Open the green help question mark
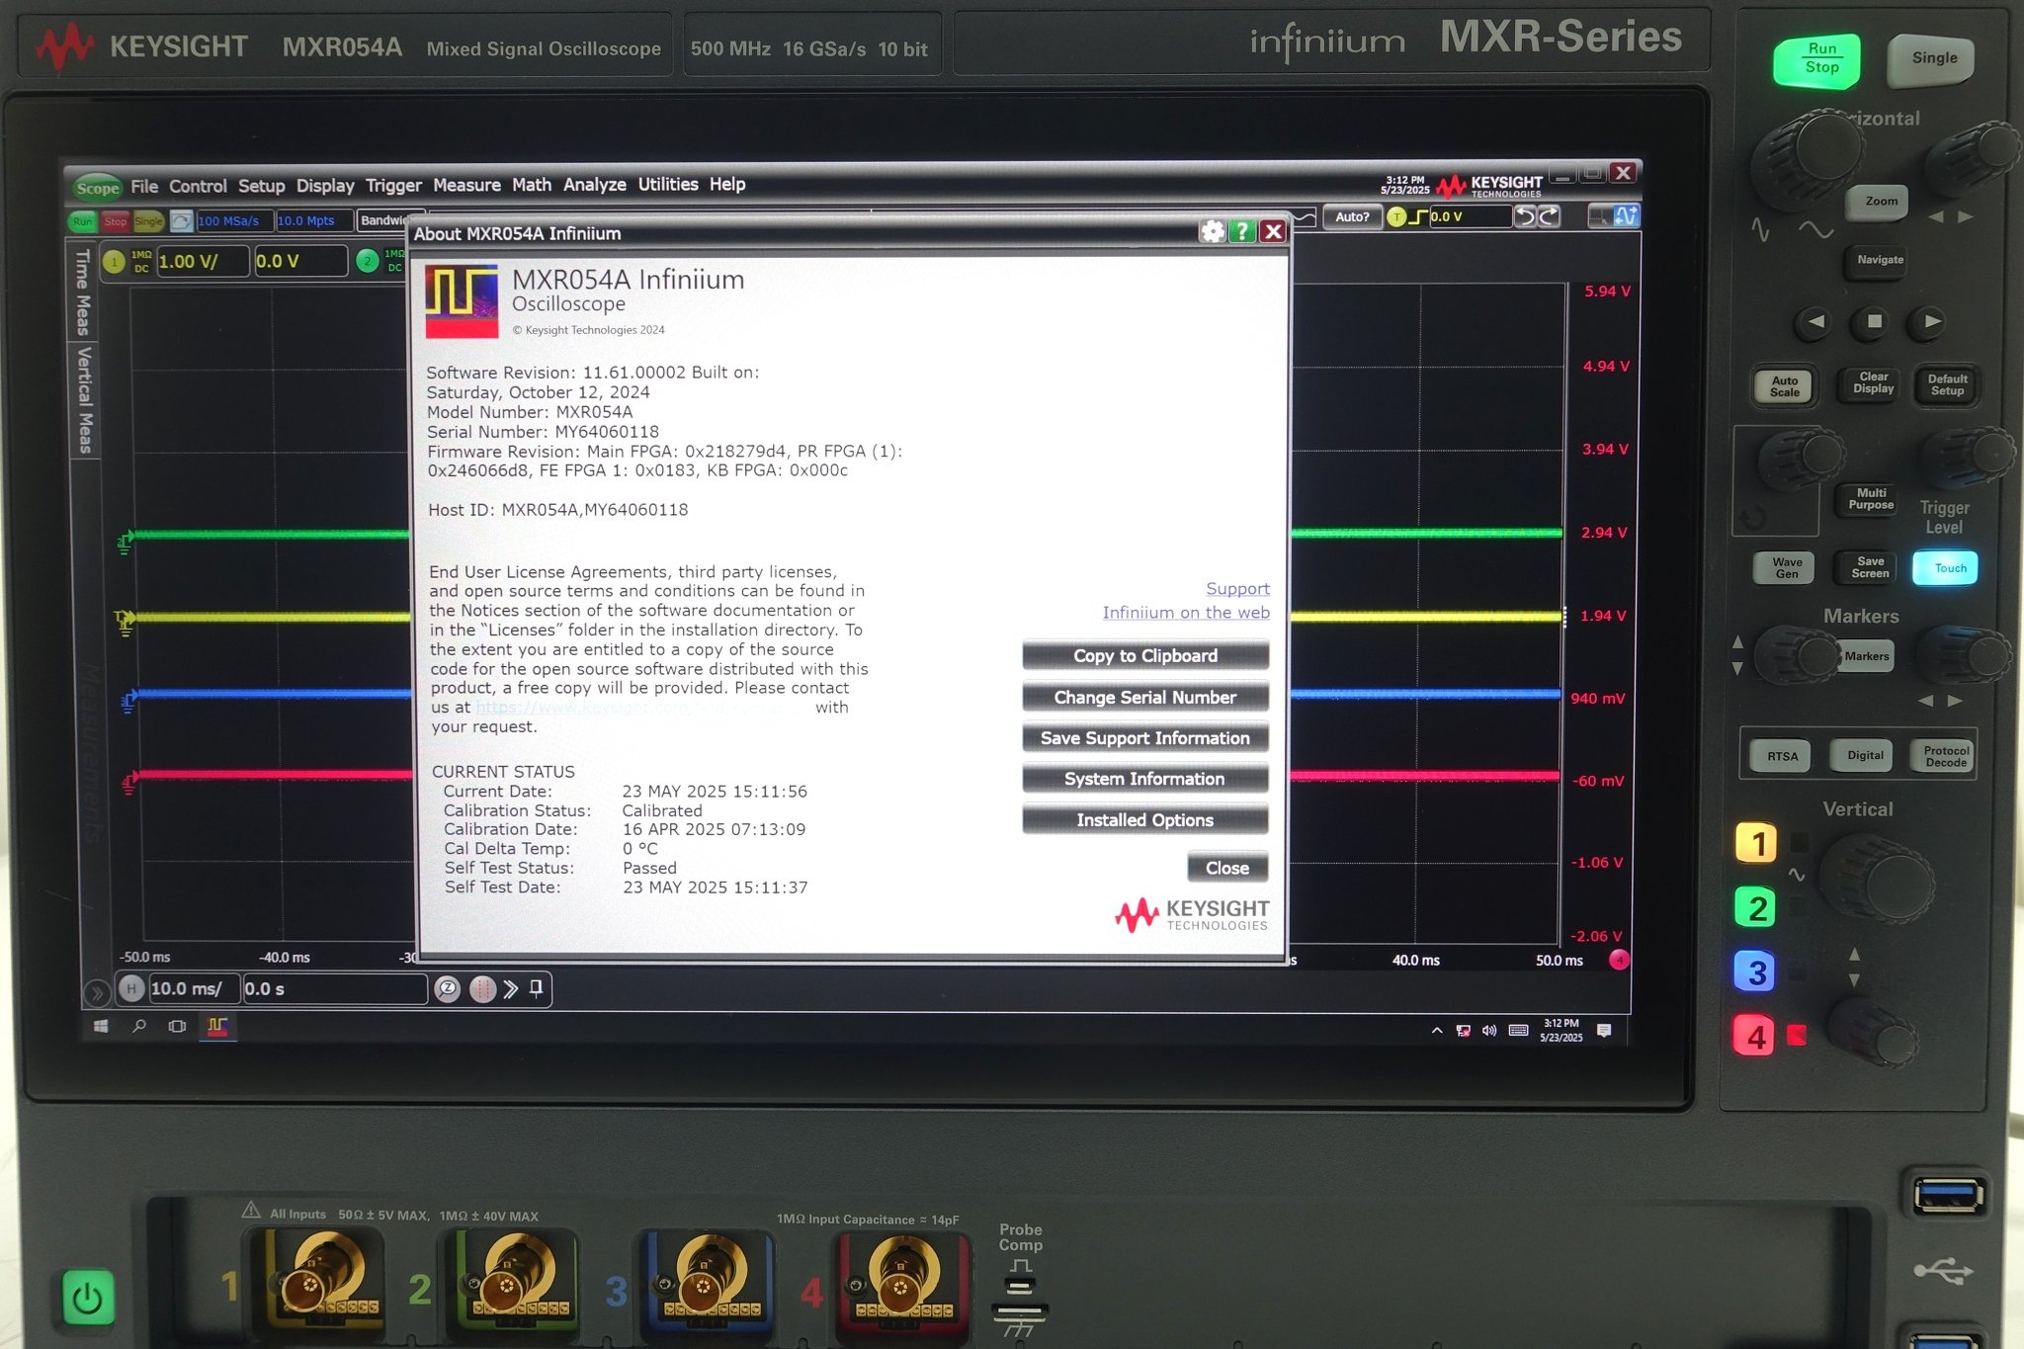 pos(1242,231)
